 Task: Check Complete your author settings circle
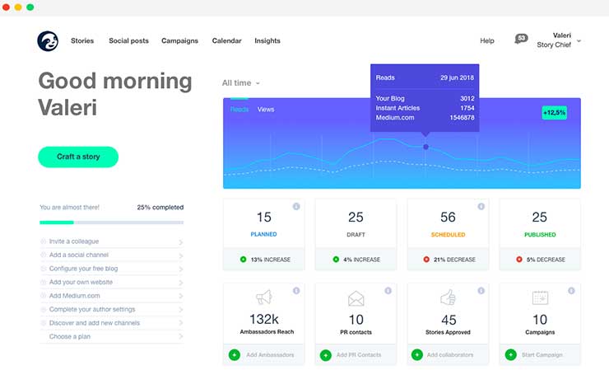[43, 309]
